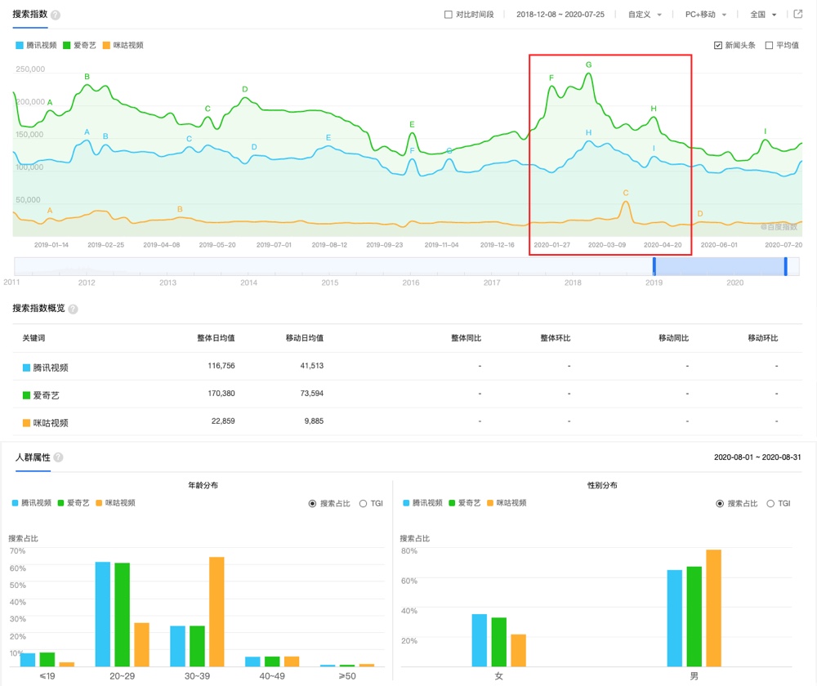The width and height of the screenshot is (817, 686).
Task: Open the 自定义 time range dropdown
Action: [645, 15]
